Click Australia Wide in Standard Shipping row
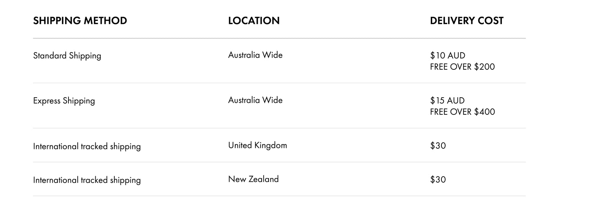 pos(256,55)
